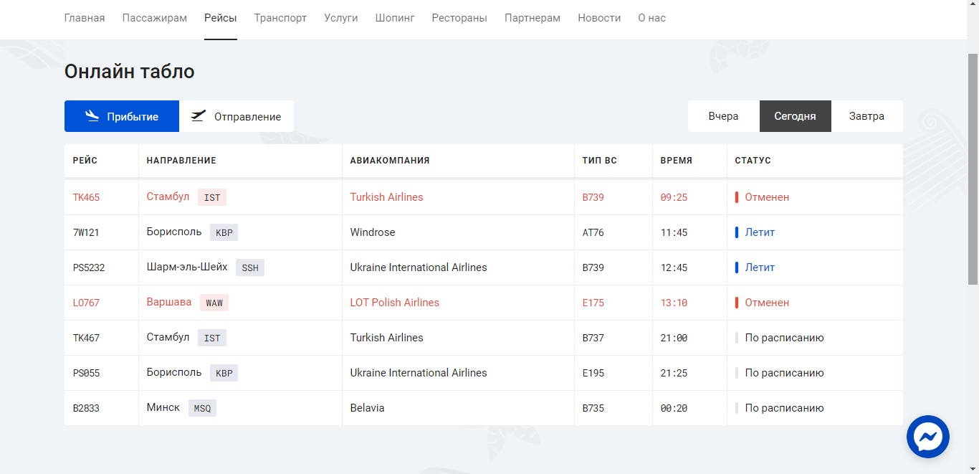The width and height of the screenshot is (979, 474).
Task: Click Летит status of 7W121
Action: [x=760, y=232]
